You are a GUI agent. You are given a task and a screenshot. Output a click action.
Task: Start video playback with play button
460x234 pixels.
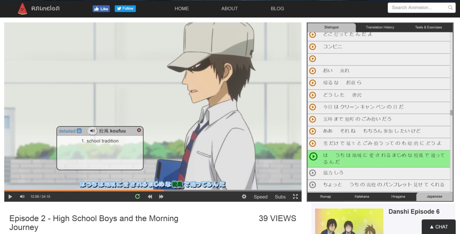pyautogui.click(x=10, y=197)
